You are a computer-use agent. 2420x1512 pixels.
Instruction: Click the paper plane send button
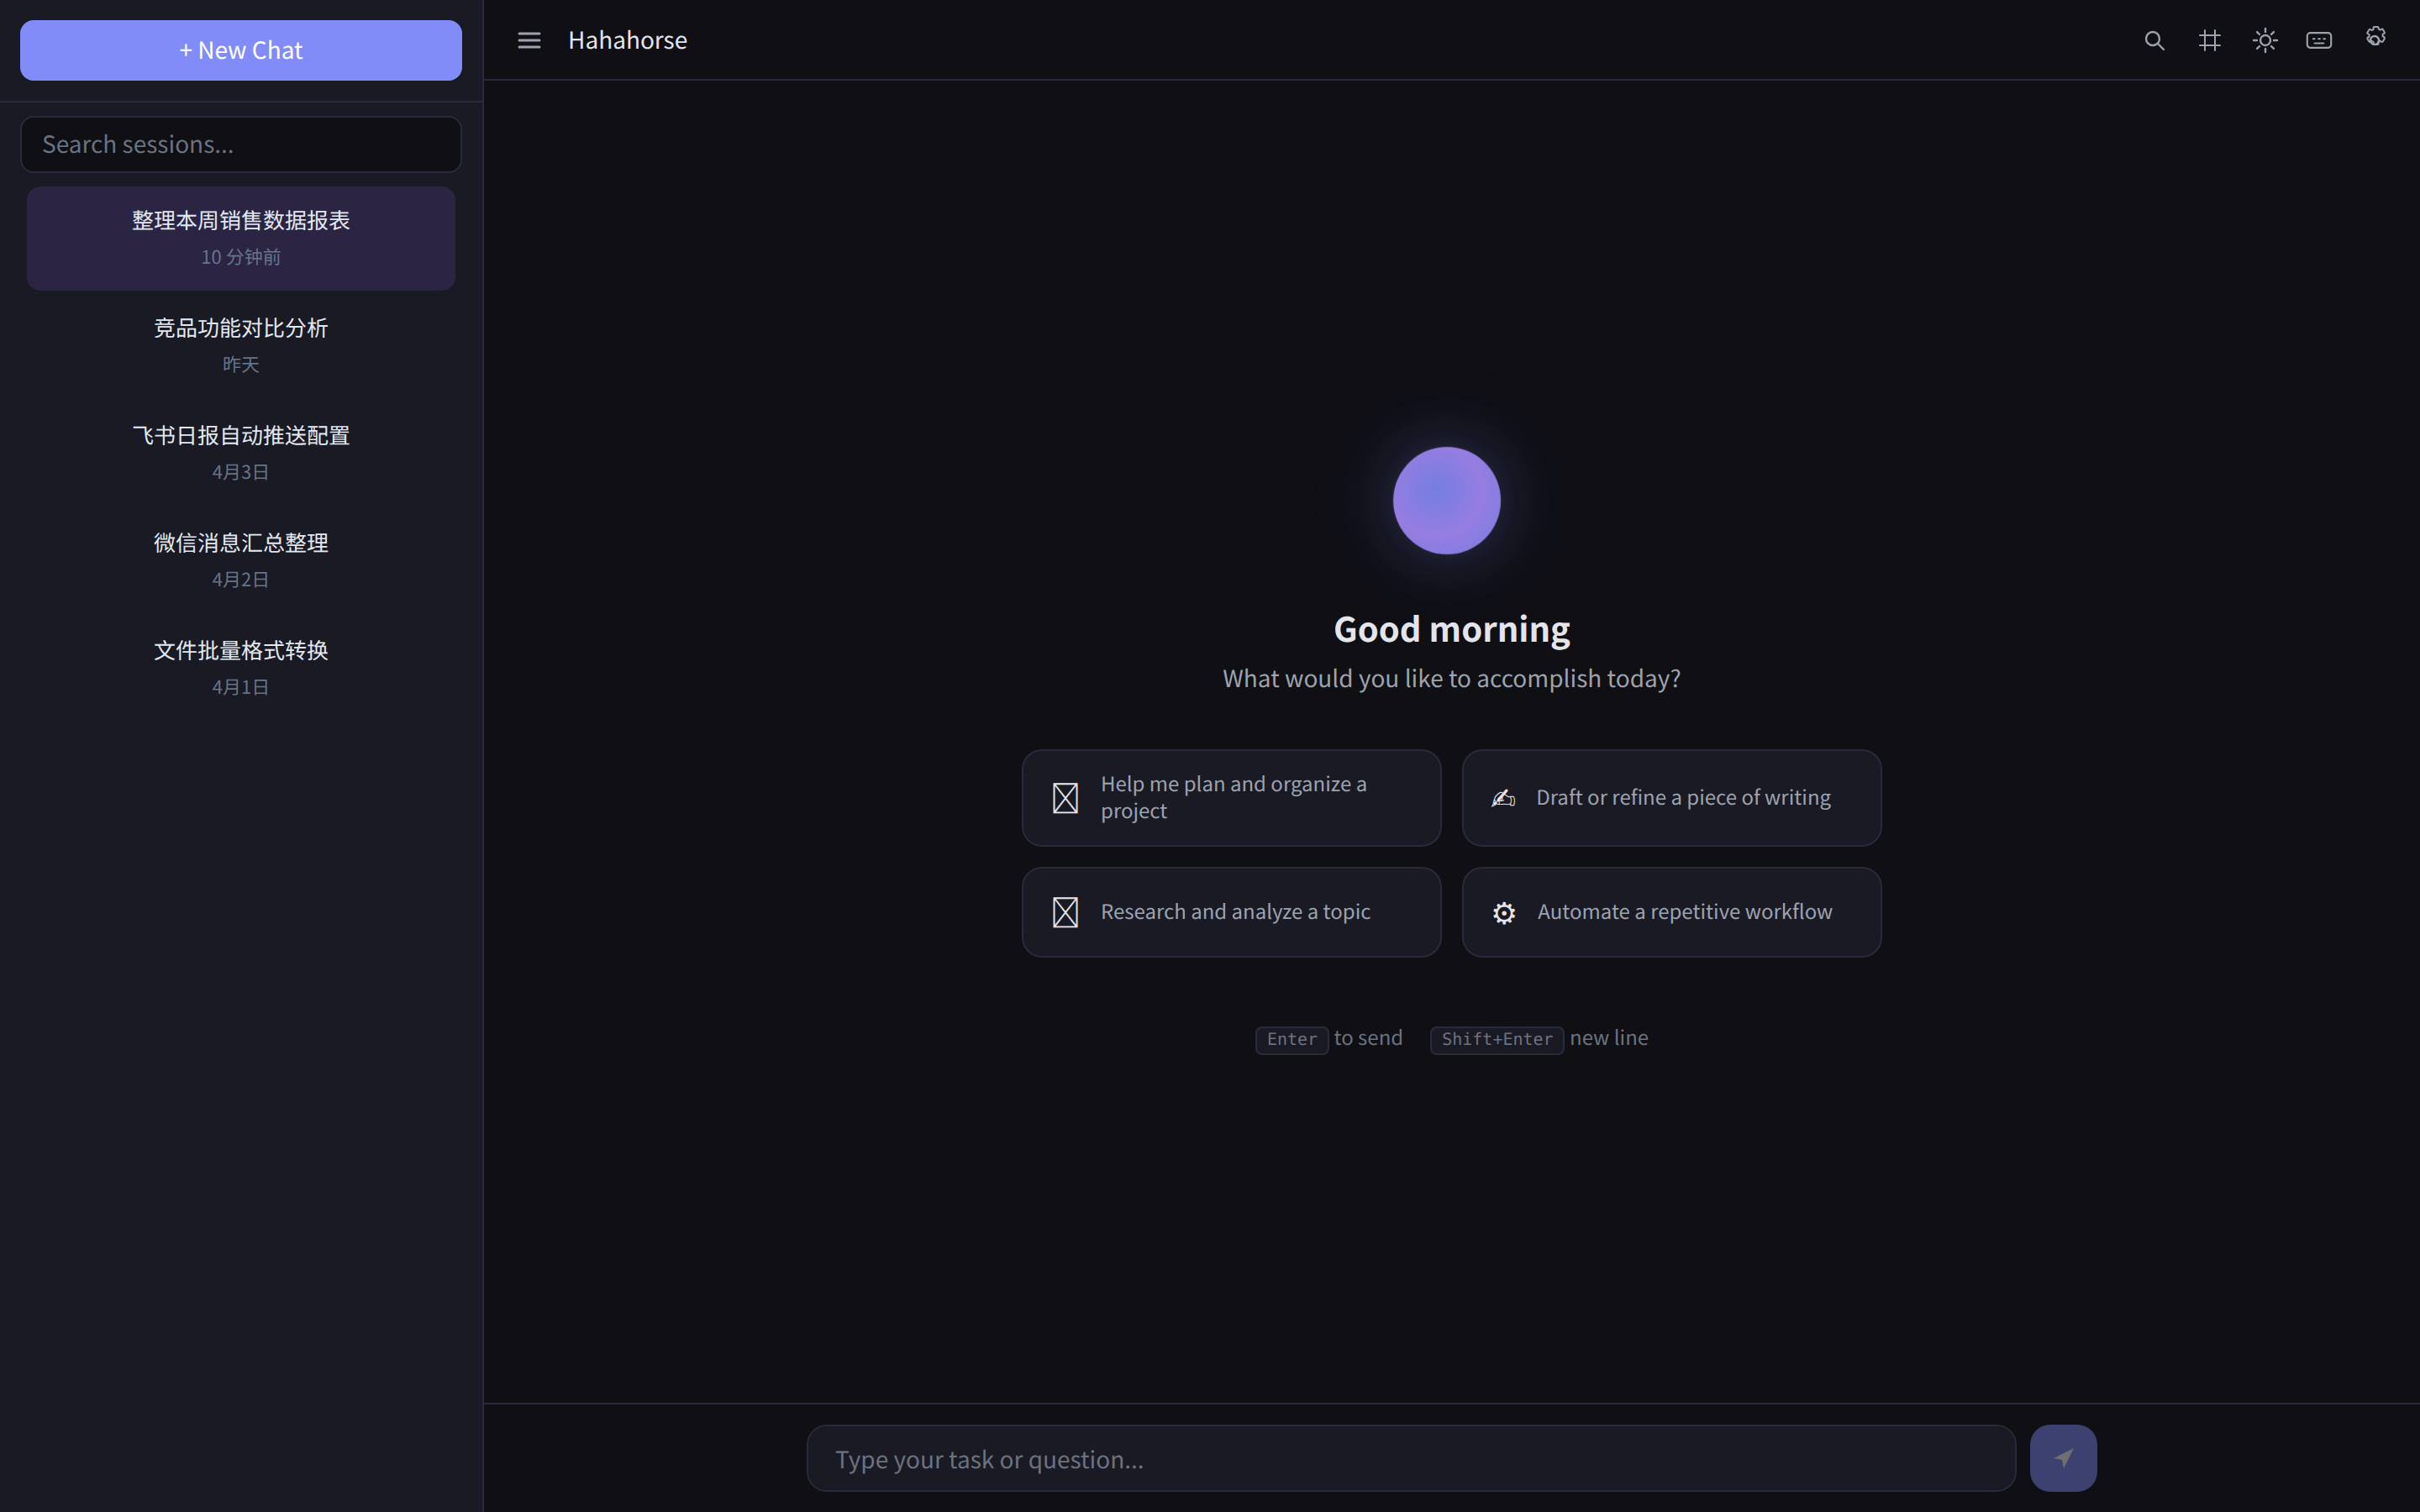[2062, 1458]
